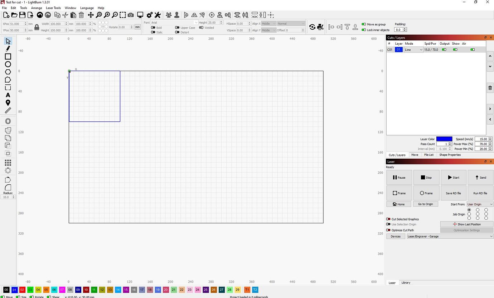Open the Laser Tools menu
This screenshot has width=494, height=298.
pyautogui.click(x=53, y=8)
